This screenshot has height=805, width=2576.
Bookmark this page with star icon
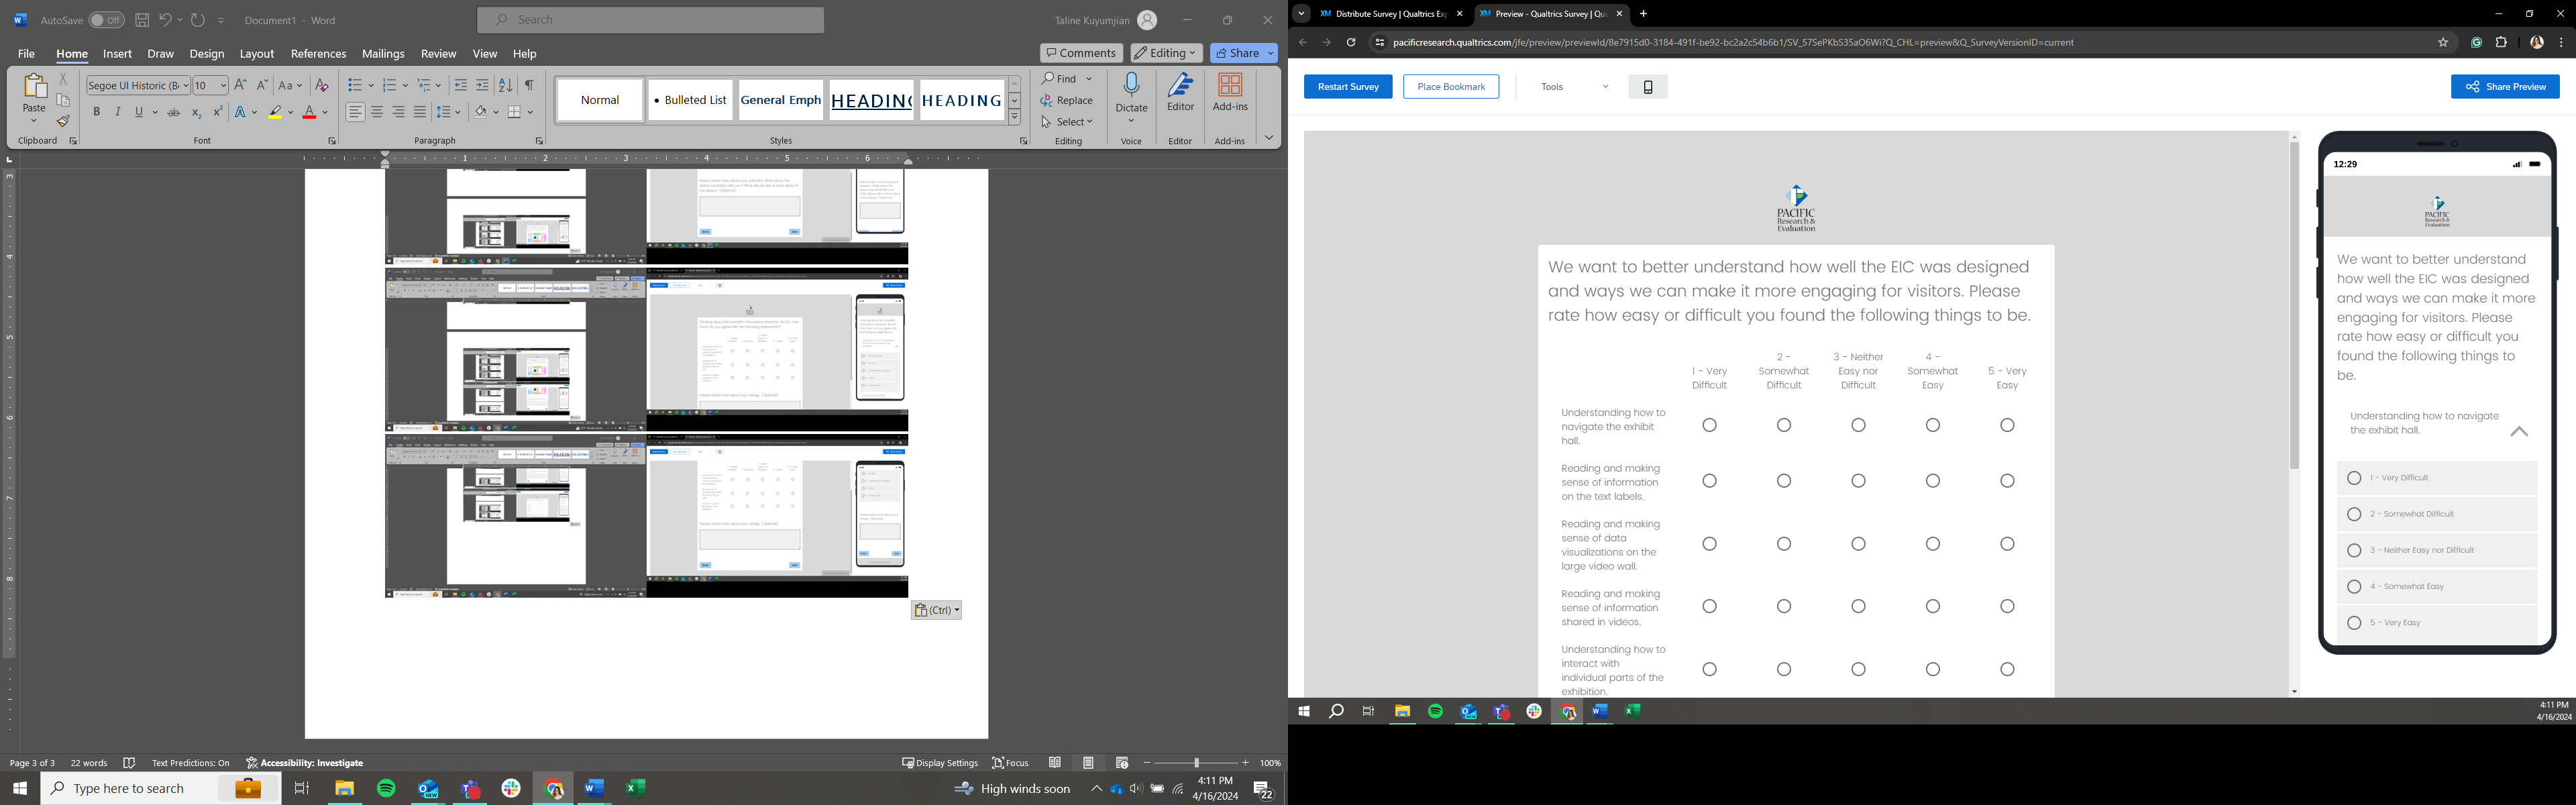pos(2443,42)
